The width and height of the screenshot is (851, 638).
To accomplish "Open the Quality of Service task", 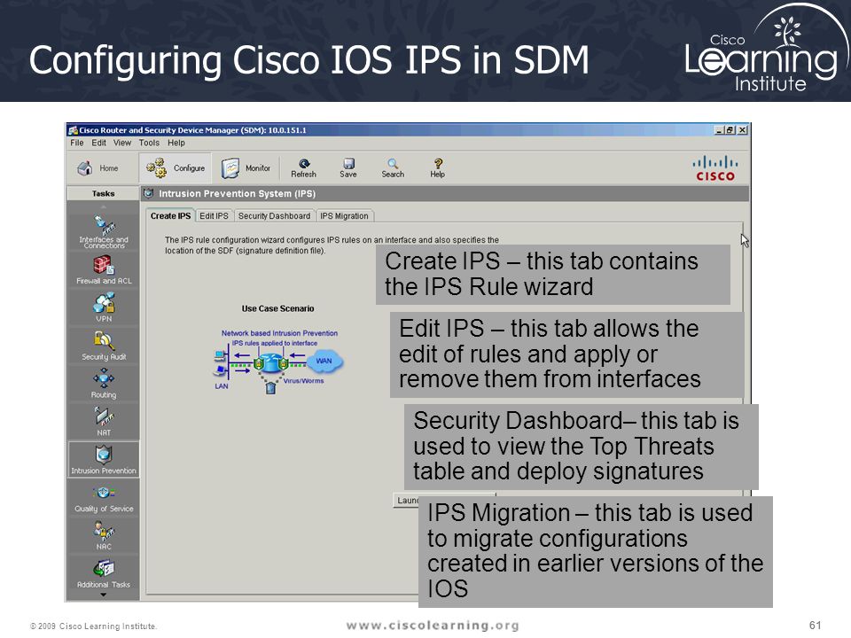I will point(104,500).
